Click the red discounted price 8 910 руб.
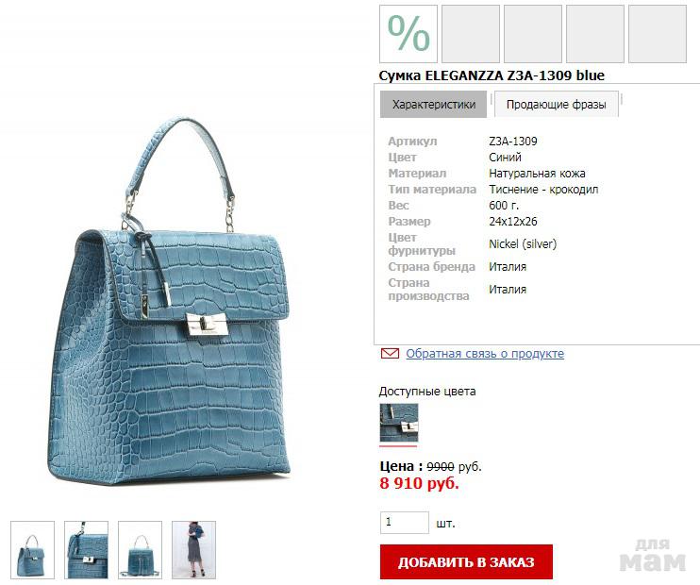Viewport: 700px width, 585px height. pyautogui.click(x=419, y=483)
